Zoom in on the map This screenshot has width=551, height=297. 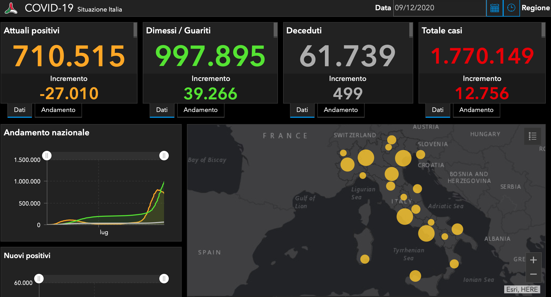(x=533, y=260)
